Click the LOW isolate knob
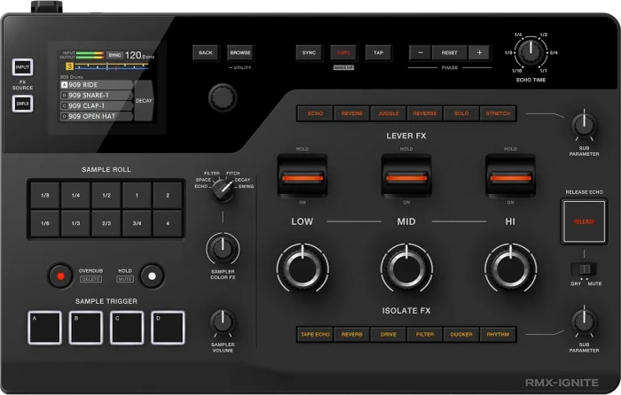Viewport: 621px width, 395px height. (303, 269)
